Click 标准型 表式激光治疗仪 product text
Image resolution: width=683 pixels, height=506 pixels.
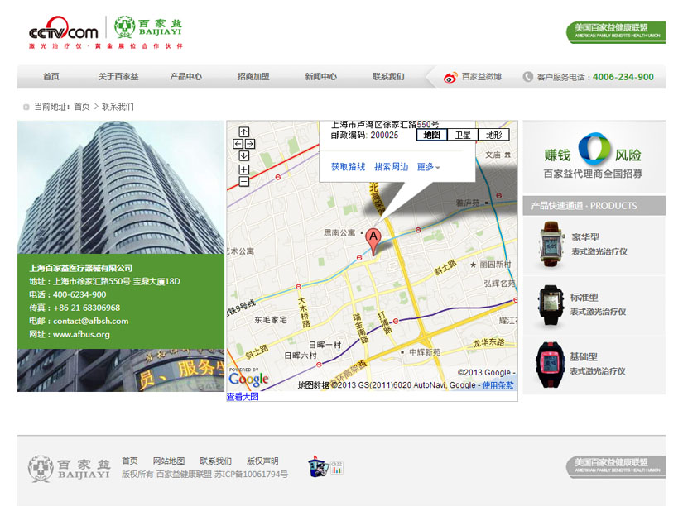(x=598, y=304)
